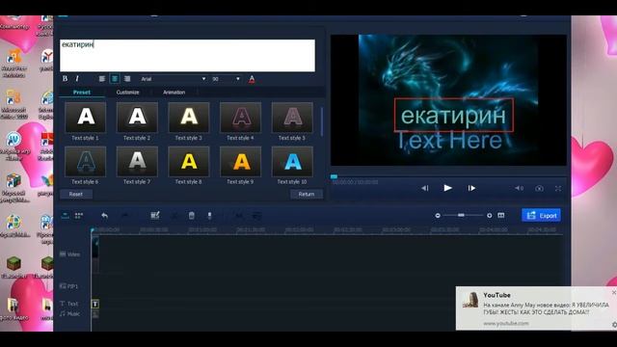
Task: Apply Text style 3 preset
Action: pos(189,118)
